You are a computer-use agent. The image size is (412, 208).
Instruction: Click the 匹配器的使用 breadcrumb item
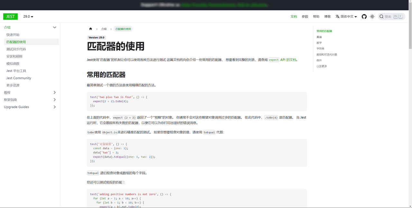123,29
